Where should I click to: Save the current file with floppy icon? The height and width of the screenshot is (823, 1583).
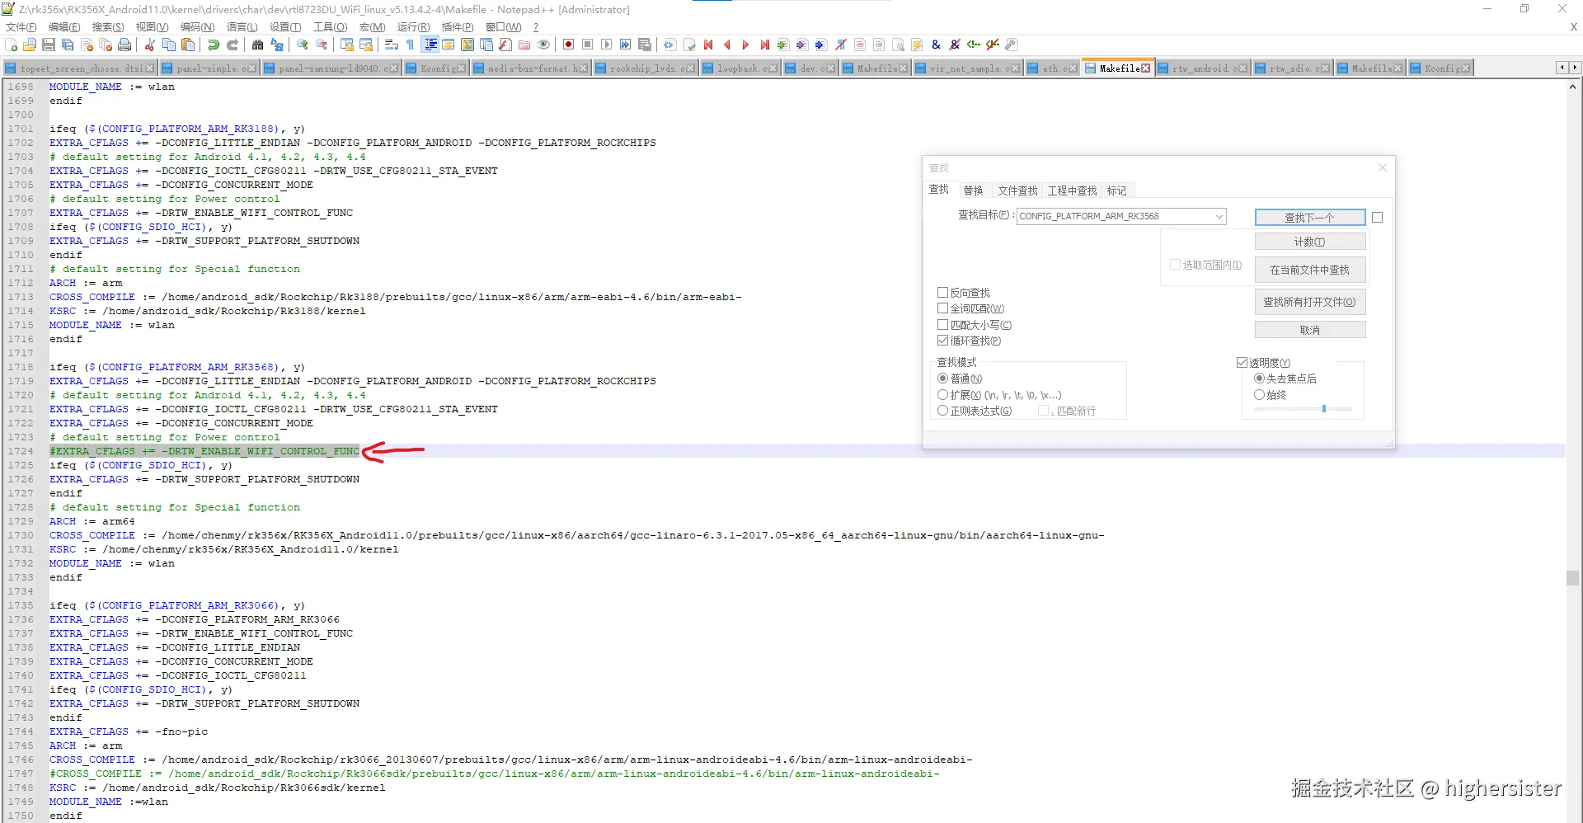tap(49, 45)
